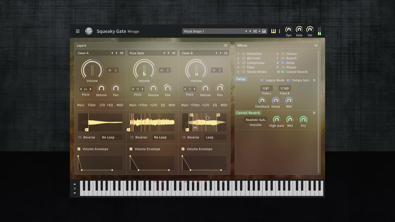This screenshot has width=395, height=222.
Task: Open Clean A EQ tab
Action: (x=110, y=105)
